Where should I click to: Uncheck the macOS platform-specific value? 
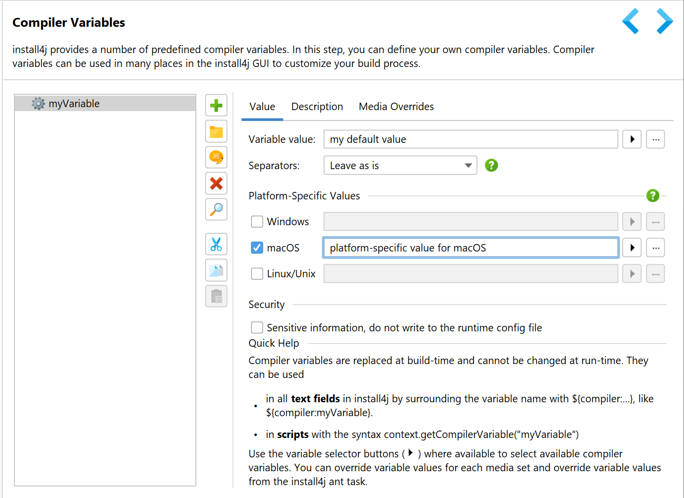point(257,248)
